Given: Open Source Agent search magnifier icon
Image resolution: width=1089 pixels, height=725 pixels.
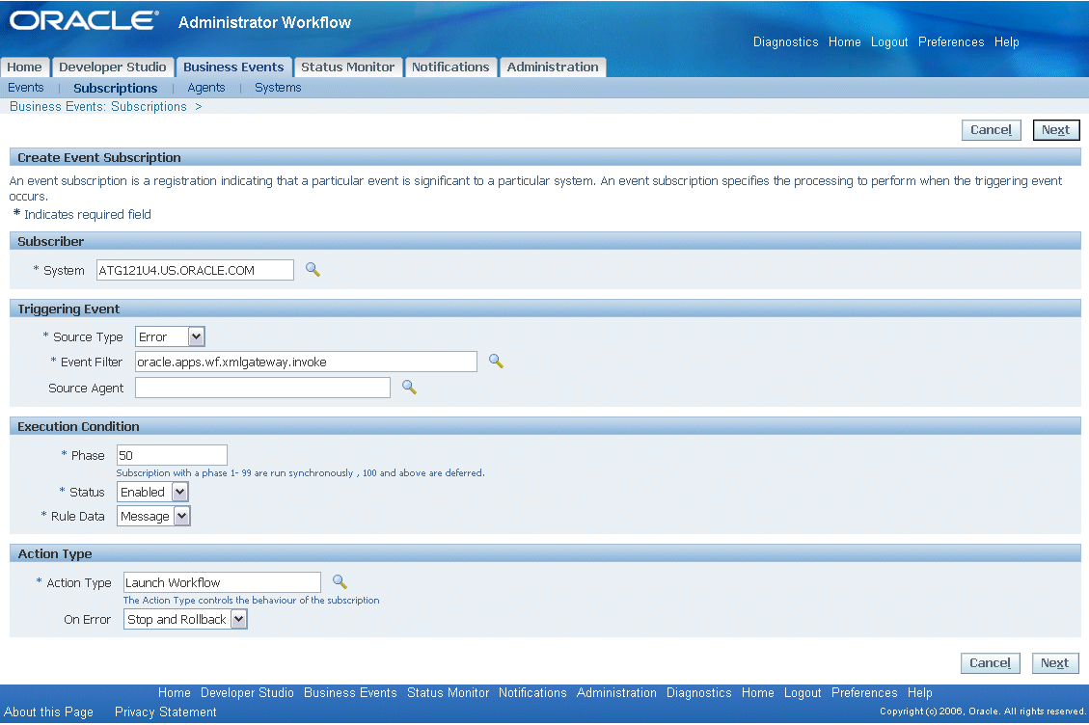Looking at the screenshot, I should coord(409,388).
